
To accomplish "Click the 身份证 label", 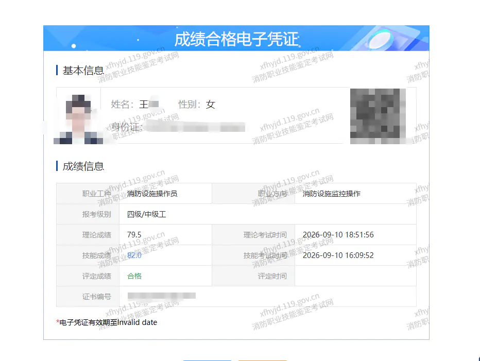I will click(126, 127).
